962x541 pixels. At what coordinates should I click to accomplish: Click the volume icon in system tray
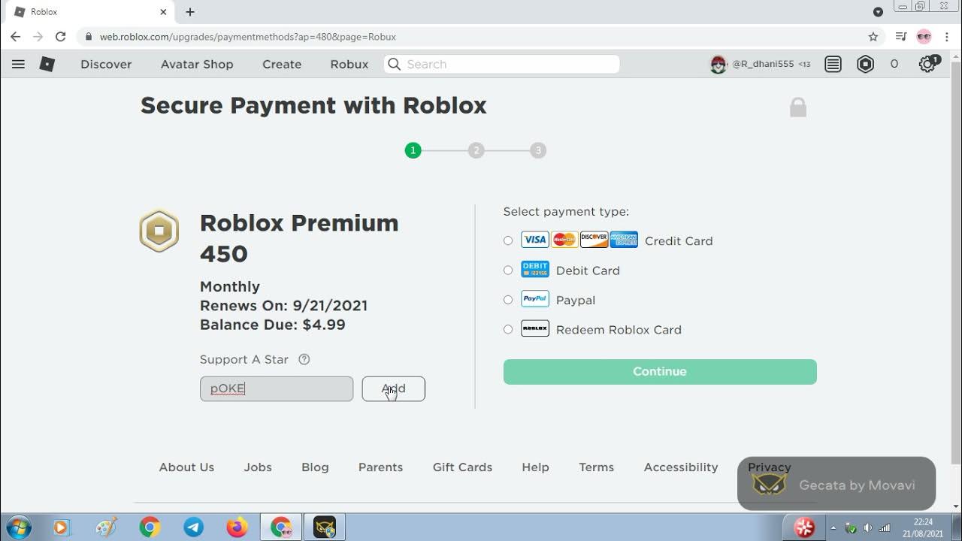point(867,527)
